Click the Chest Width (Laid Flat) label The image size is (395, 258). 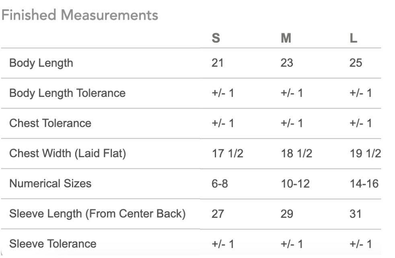(x=68, y=153)
